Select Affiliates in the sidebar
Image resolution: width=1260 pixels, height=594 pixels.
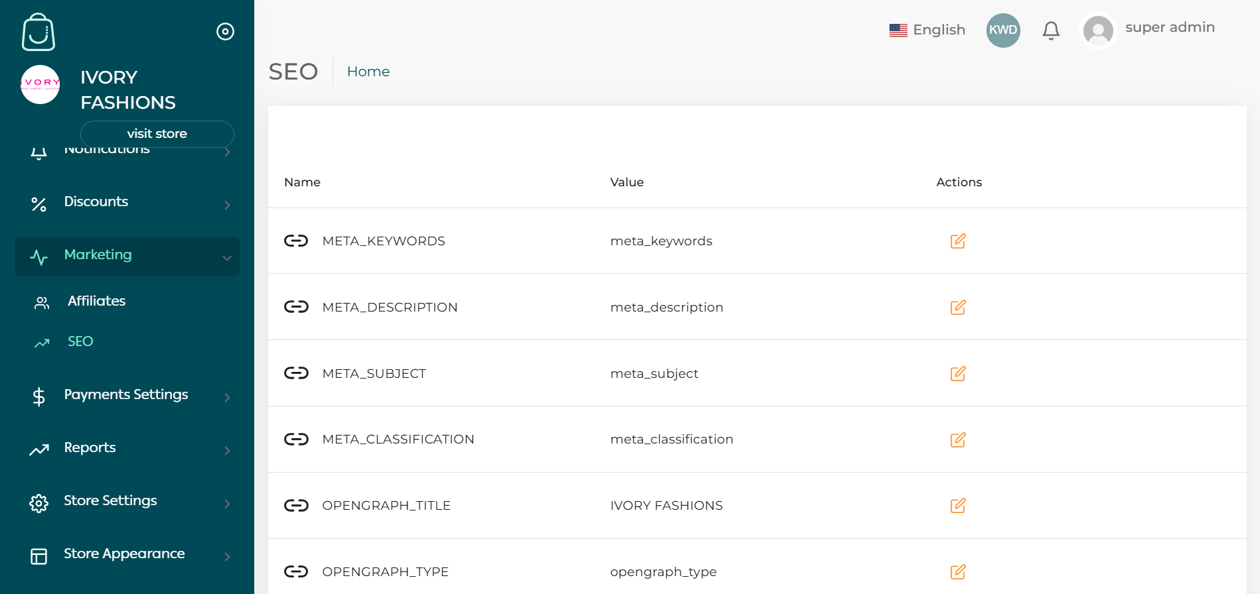coord(96,301)
